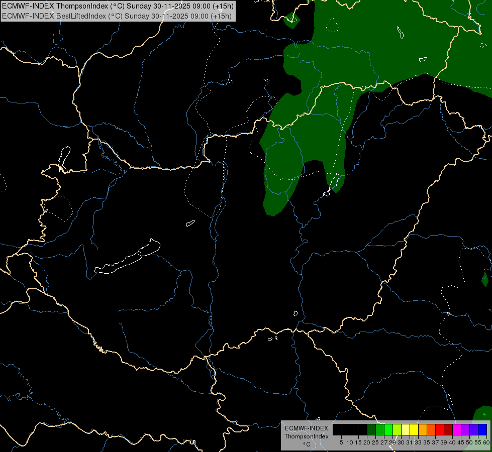Click the '°C' unit label in the legend
The width and height of the screenshot is (492, 452).
click(307, 444)
